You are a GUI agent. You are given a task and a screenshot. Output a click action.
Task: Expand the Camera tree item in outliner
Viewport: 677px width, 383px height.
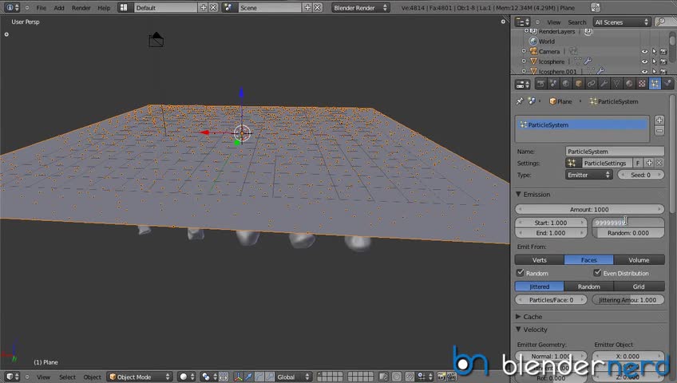[525, 51]
